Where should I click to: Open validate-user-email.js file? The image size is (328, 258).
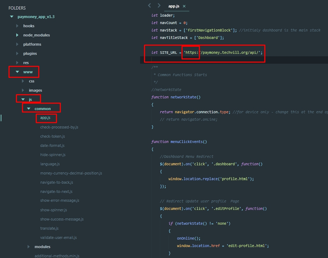point(58,237)
